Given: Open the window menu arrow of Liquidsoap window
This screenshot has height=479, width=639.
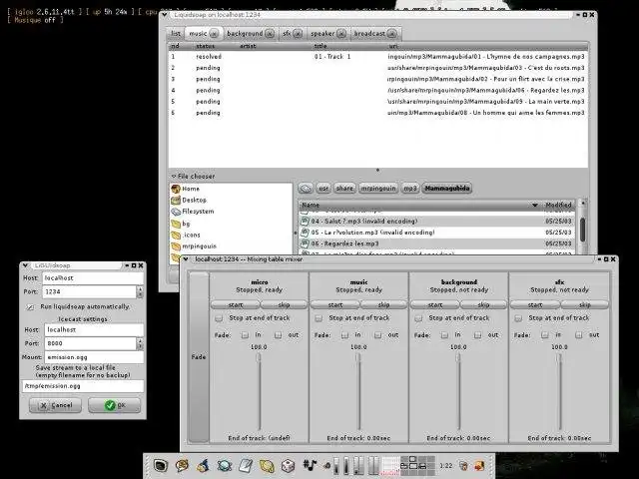Looking at the screenshot, I should [x=164, y=15].
